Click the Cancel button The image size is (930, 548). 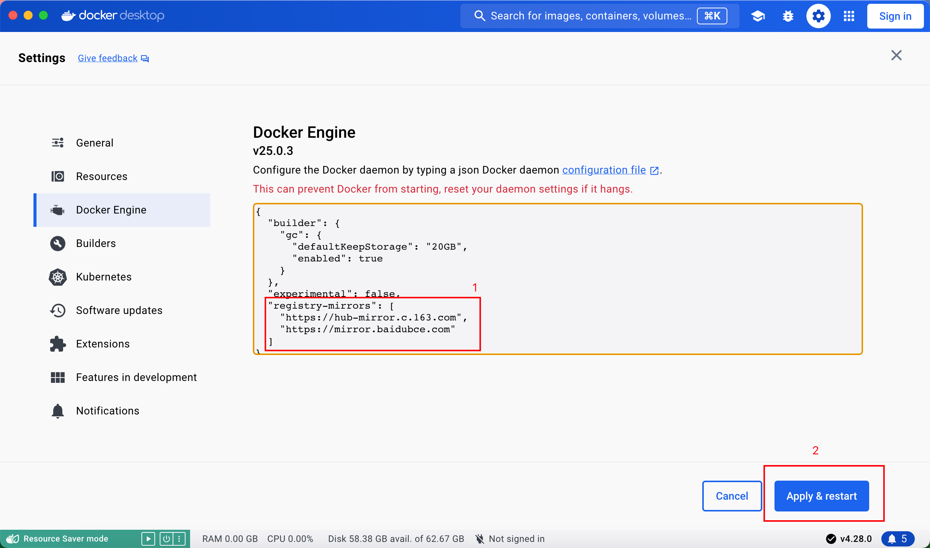tap(731, 496)
